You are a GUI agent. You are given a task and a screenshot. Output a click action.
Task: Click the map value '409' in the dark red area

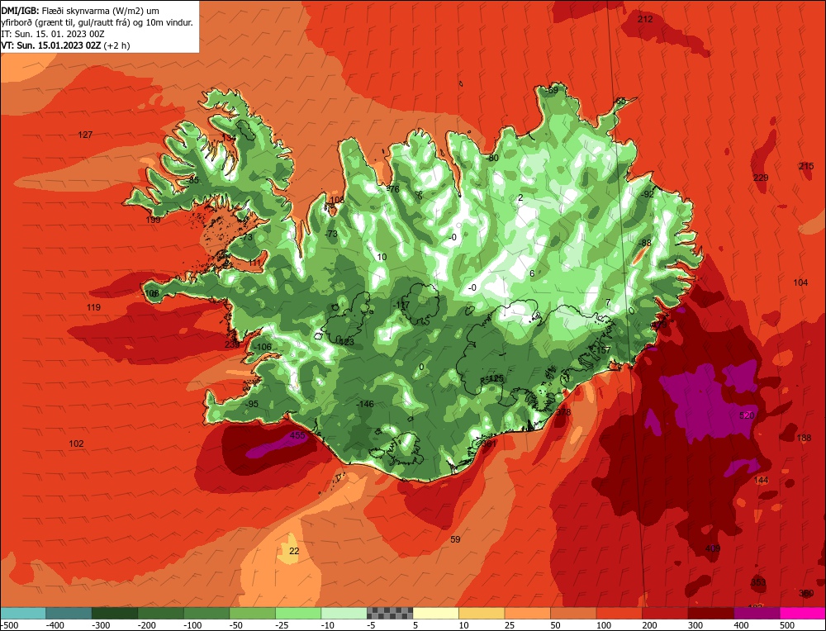pos(713,548)
